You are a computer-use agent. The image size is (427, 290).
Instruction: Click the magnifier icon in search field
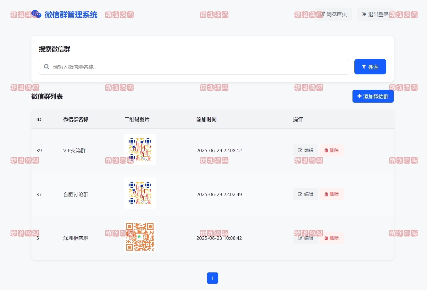[x=47, y=67]
